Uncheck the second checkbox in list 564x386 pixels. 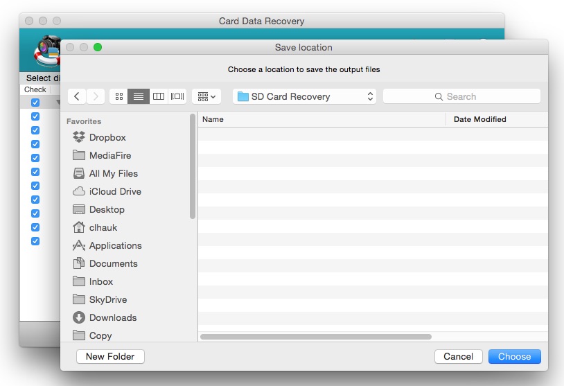pos(35,130)
